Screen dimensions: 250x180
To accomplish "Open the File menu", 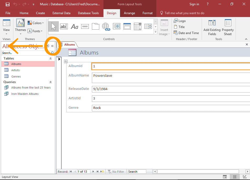I will pos(8,13).
